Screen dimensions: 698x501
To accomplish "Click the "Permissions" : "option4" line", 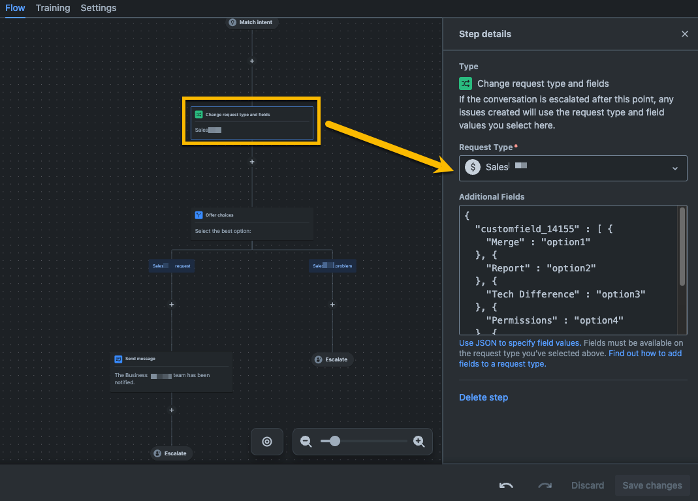I will [554, 320].
